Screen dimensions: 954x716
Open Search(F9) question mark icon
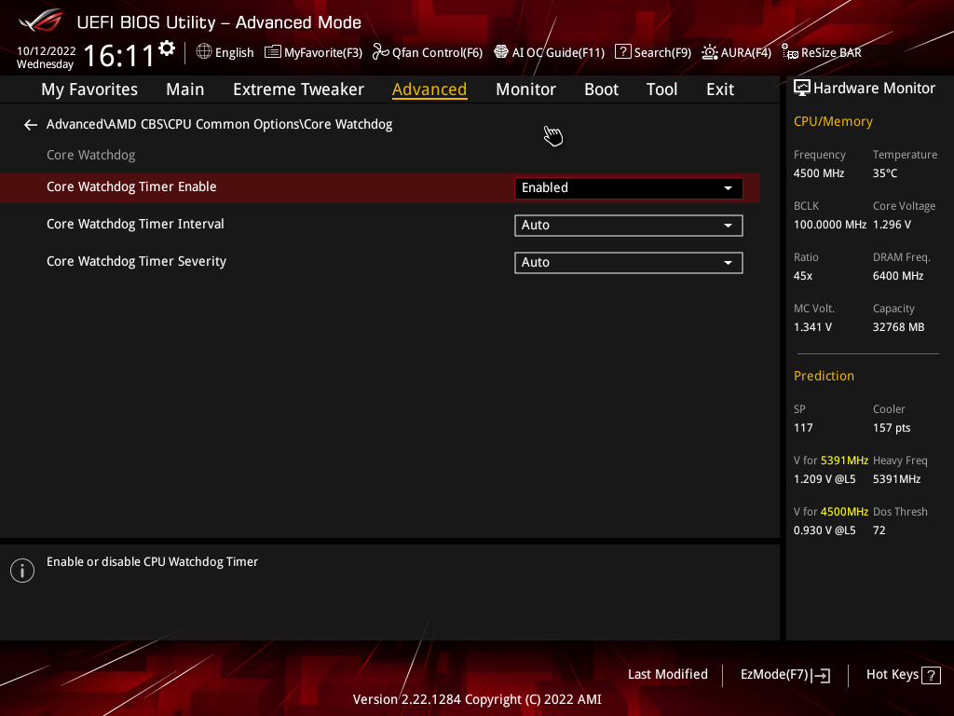coord(622,52)
